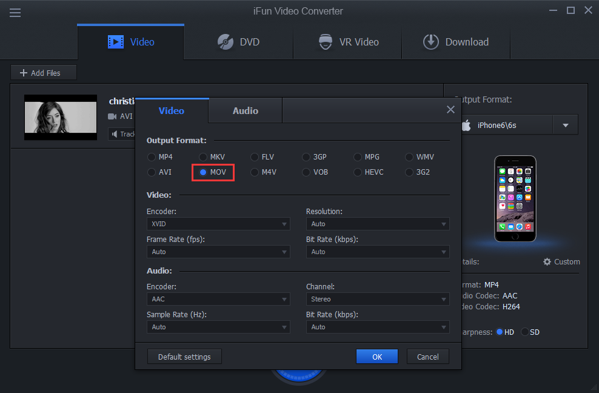The image size is (599, 393).
Task: Click the Video filmstrip icon in main tab
Action: click(116, 42)
